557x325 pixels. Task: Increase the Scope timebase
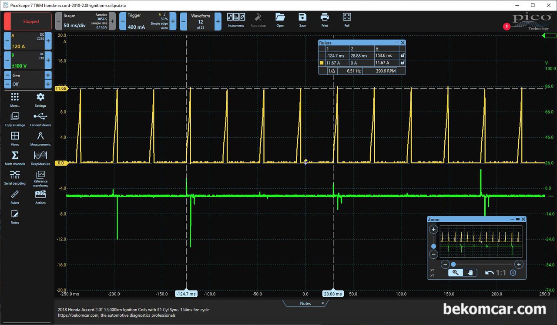[112, 21]
